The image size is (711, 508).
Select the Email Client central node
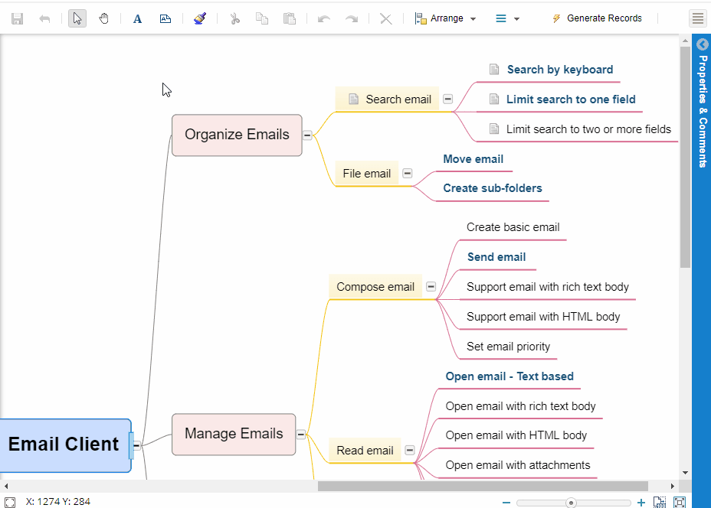pyautogui.click(x=65, y=445)
